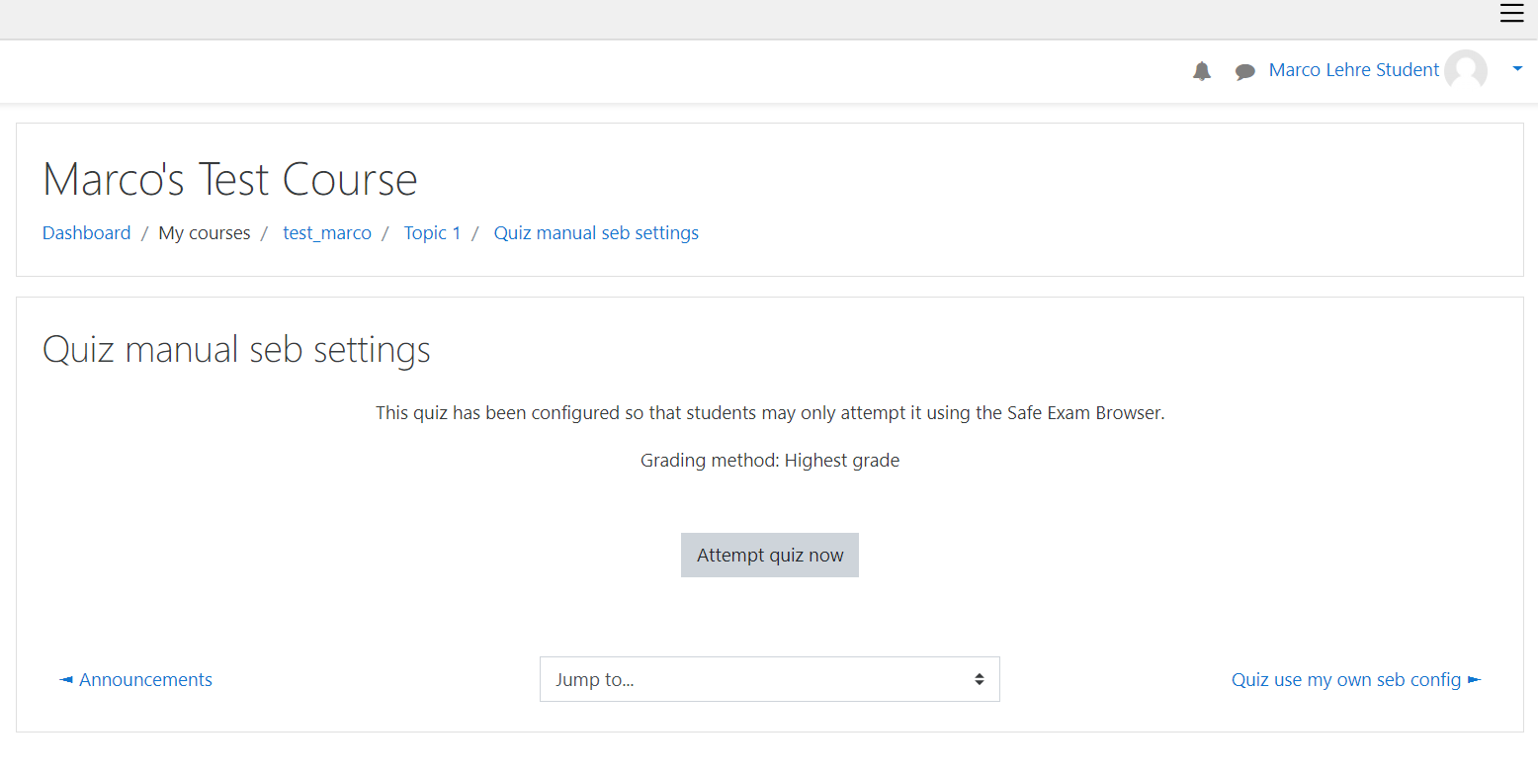The image size is (1538, 776).
Task: Expand the user dropdown next to Marco Lehre Student
Action: 1517,69
